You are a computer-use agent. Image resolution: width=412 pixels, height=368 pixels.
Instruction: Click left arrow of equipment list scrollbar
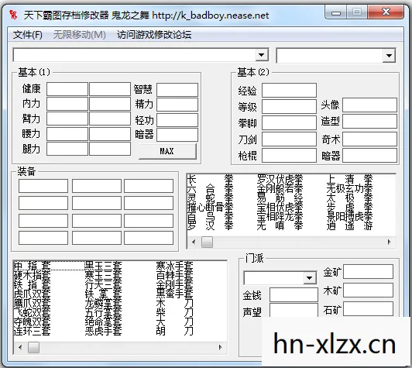point(20,348)
